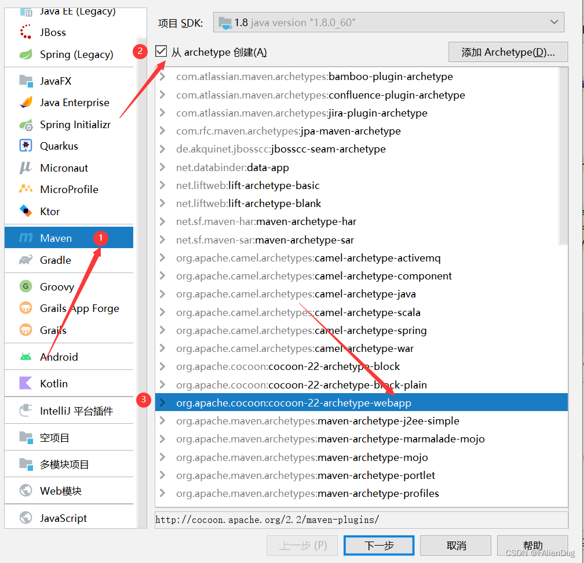Click the 多模块项目 folder icon
The width and height of the screenshot is (584, 563).
pos(25,464)
